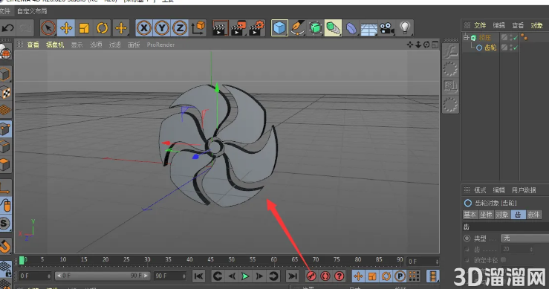Open the 类型 dropdown in attributes

point(524,238)
